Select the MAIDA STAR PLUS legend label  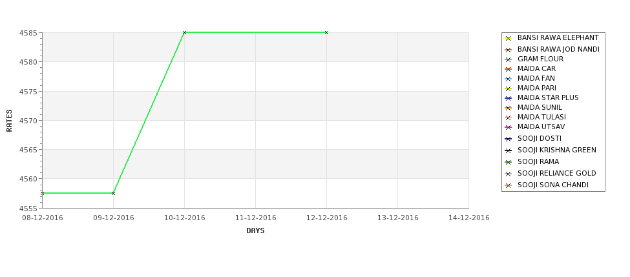click(x=548, y=98)
